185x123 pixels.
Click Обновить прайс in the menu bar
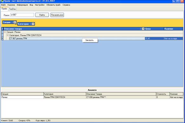[53, 5]
